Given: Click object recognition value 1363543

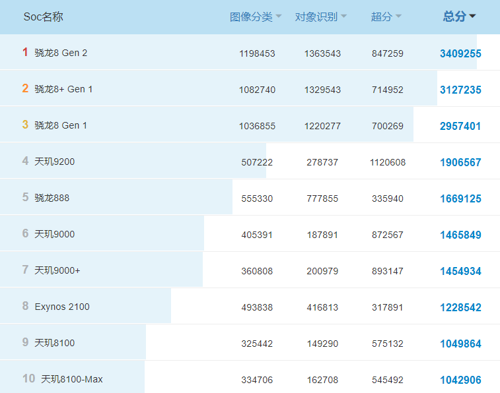Looking at the screenshot, I should coord(322,53).
